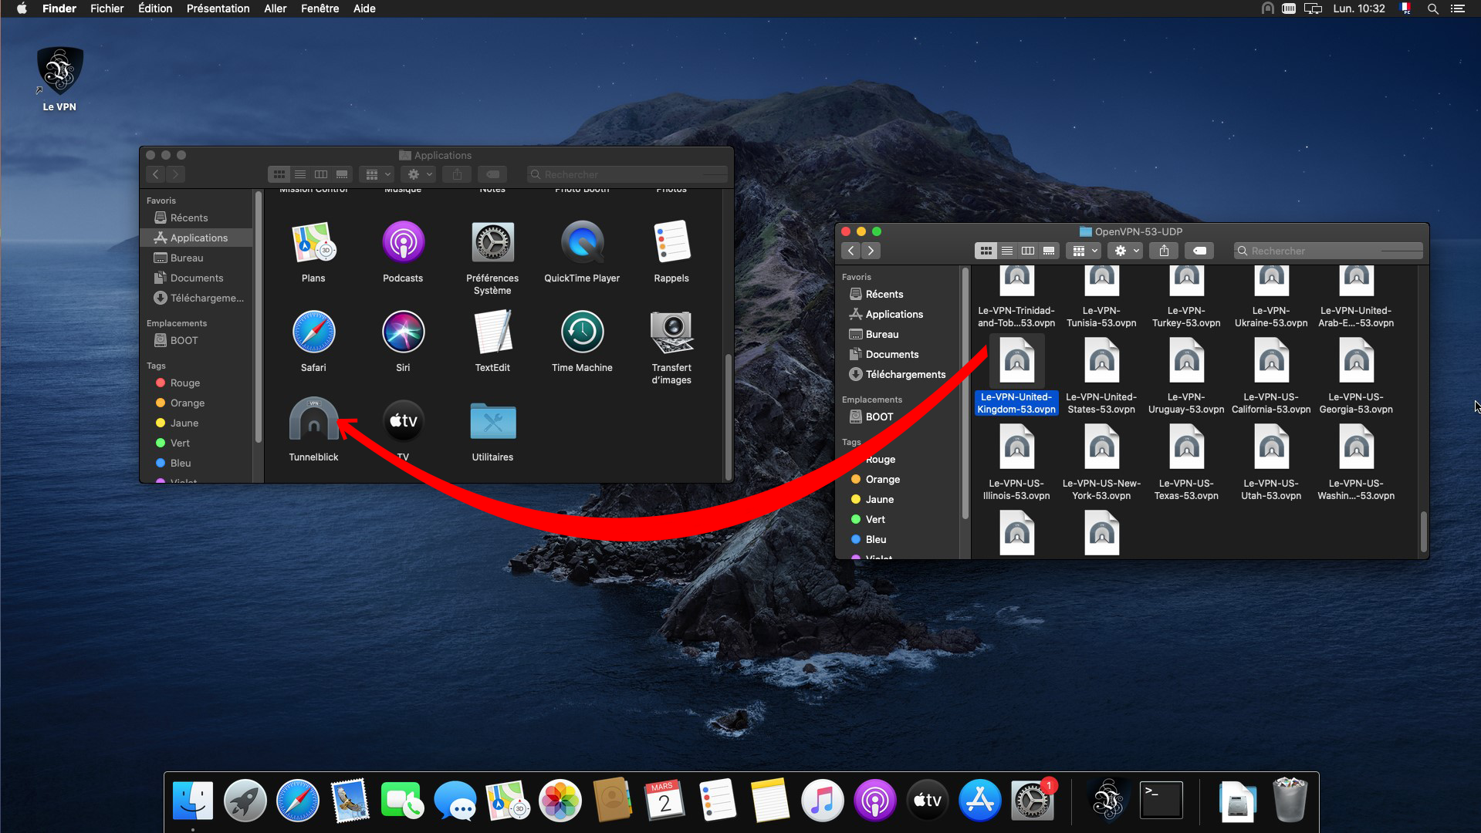
Task: Open Launchpad rocket in the Dock
Action: click(x=245, y=800)
